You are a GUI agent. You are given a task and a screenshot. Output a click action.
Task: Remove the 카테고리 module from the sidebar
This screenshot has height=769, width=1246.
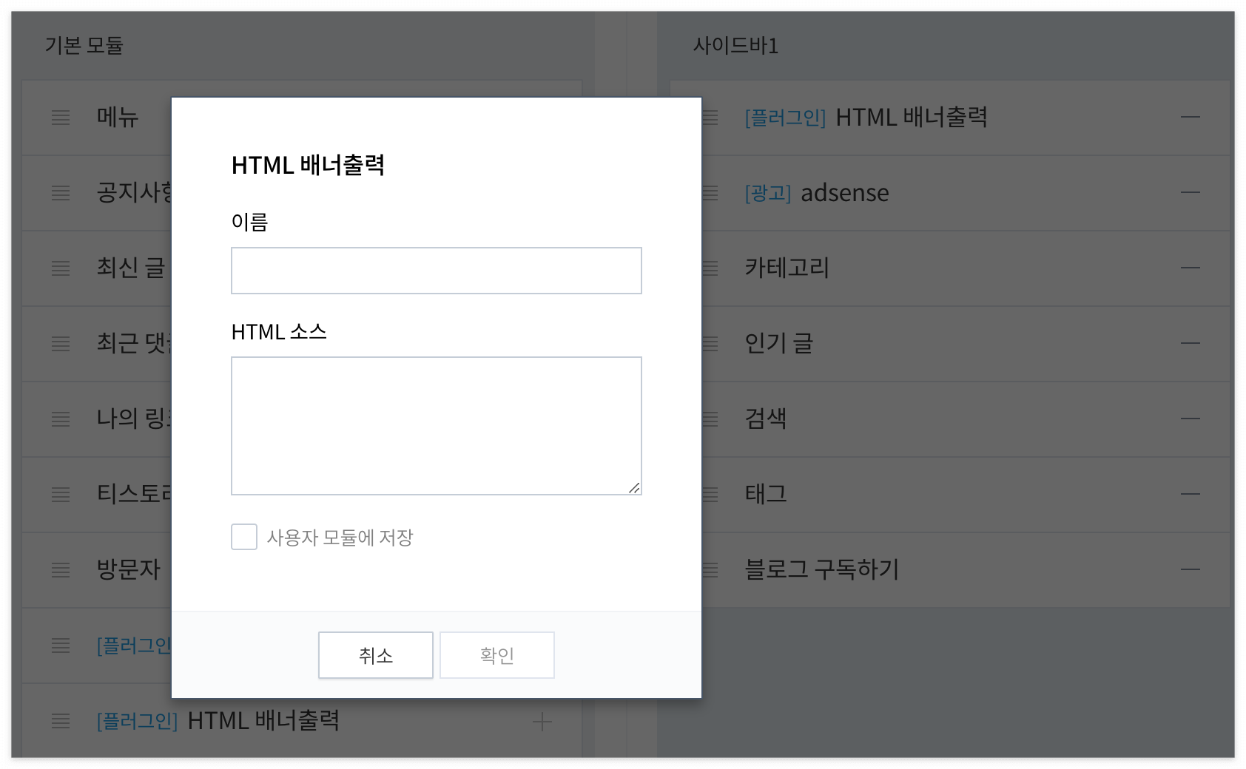point(1191,268)
